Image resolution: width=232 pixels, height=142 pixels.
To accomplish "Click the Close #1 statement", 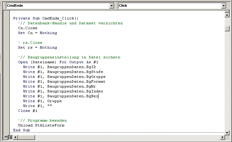I will coord(28,111).
